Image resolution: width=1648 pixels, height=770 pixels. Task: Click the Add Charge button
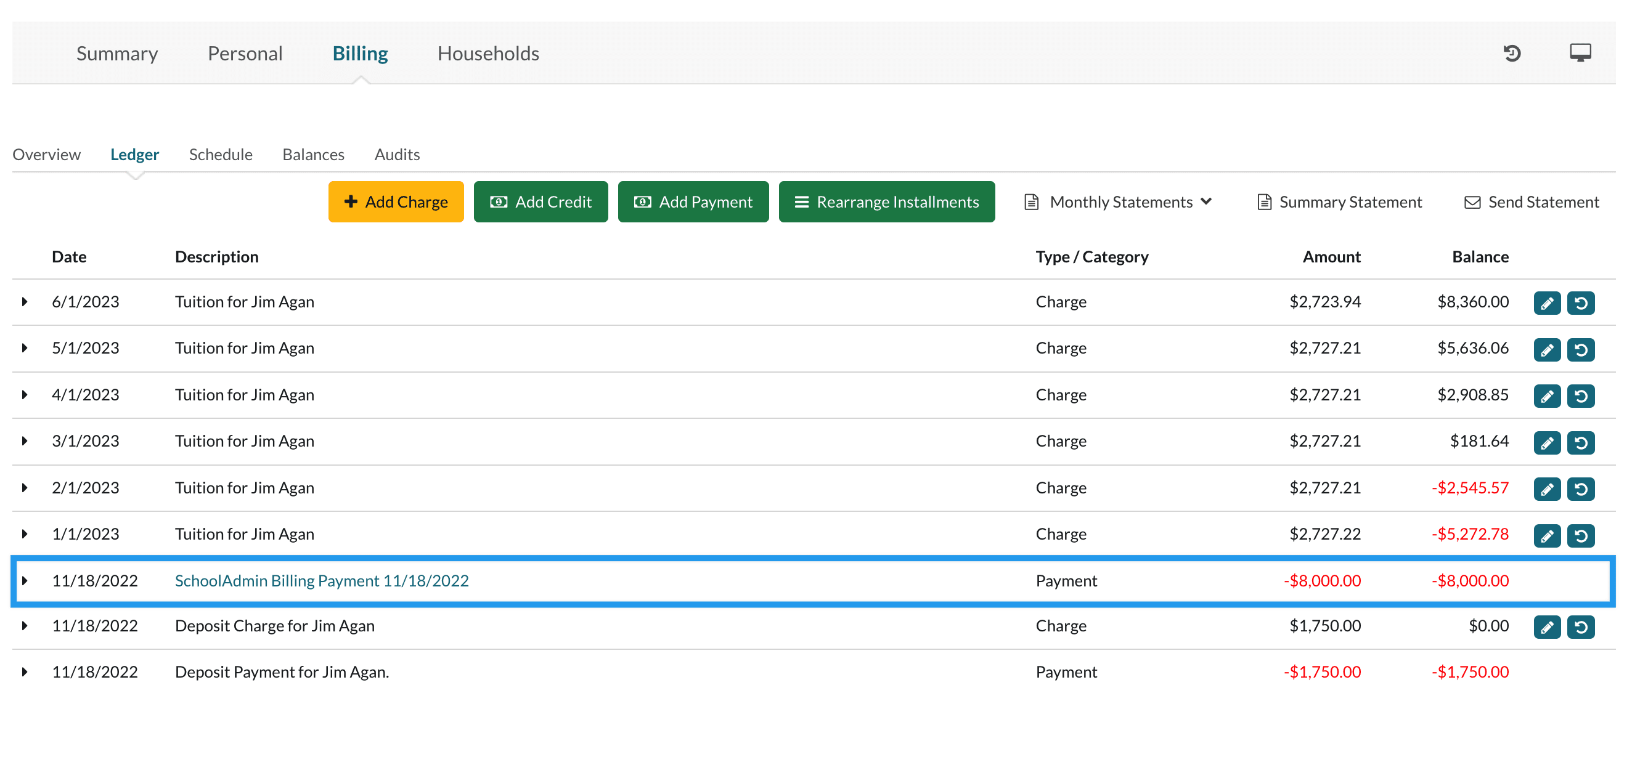coord(396,202)
